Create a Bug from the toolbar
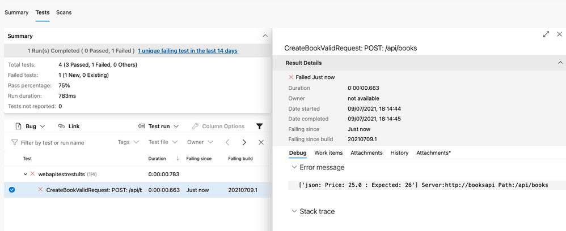This screenshot has height=231, width=566. (30, 126)
